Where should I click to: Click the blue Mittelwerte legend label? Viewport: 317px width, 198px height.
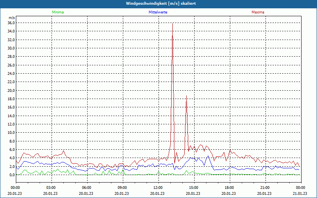point(158,12)
